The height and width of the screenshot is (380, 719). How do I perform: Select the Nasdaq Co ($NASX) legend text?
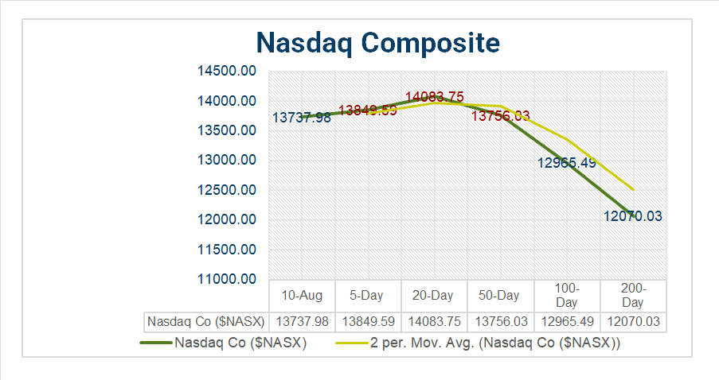[x=241, y=343]
